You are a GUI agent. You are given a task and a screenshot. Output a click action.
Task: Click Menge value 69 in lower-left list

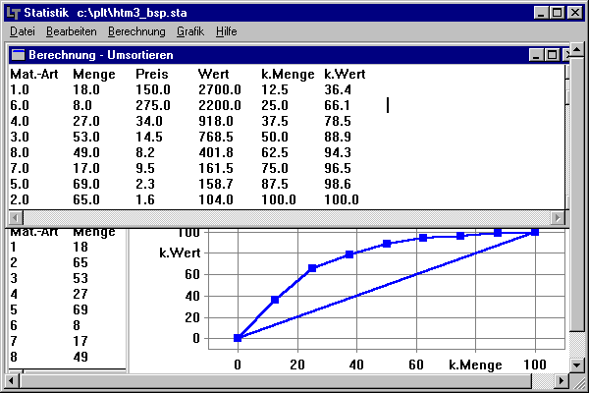click(x=80, y=309)
